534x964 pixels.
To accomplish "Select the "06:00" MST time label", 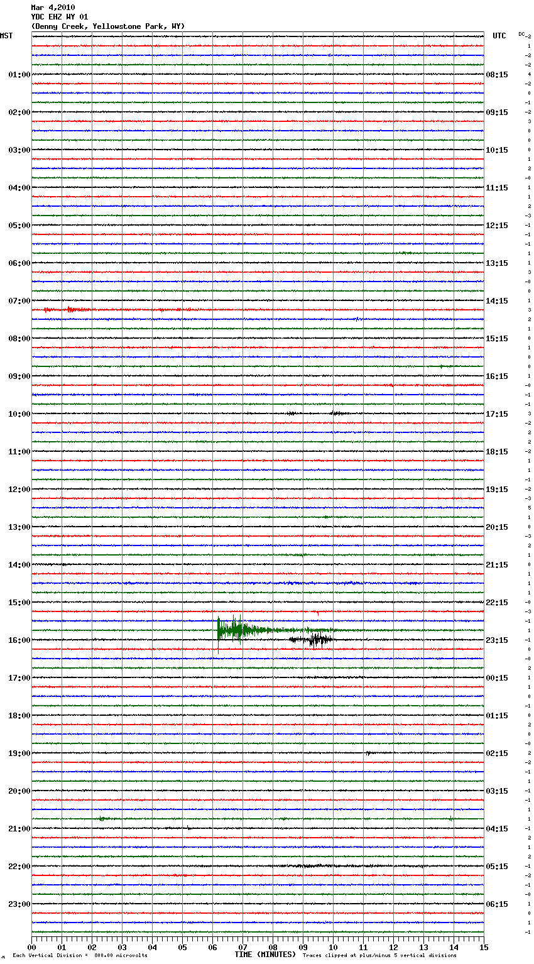I will 19,263.
